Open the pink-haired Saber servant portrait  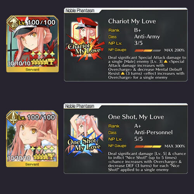click(x=32, y=136)
